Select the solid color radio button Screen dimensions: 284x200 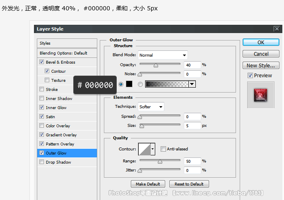coord(121,84)
